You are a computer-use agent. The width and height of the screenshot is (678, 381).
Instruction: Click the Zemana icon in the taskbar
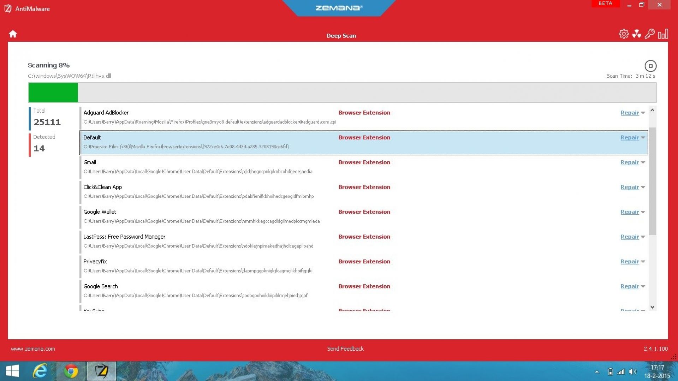point(101,371)
